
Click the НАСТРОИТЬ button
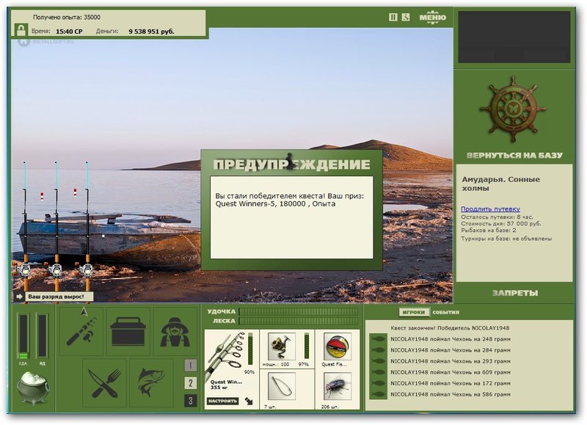(x=223, y=401)
